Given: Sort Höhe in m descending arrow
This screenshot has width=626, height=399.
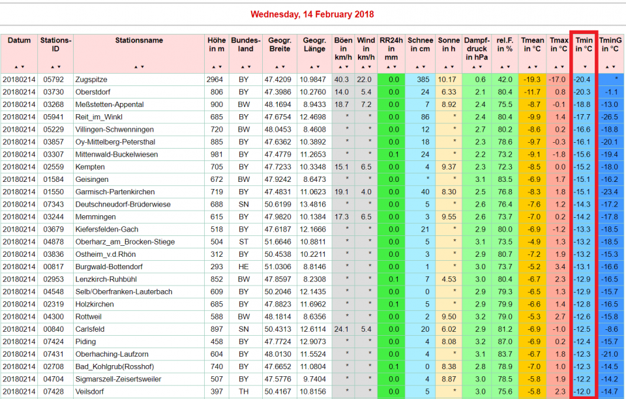Looking at the screenshot, I should coord(220,67).
